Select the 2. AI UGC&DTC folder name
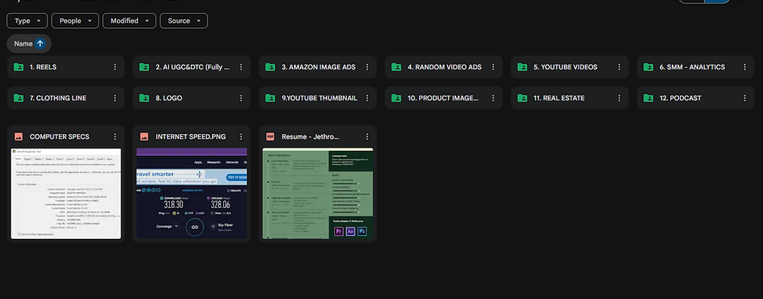 coord(193,67)
